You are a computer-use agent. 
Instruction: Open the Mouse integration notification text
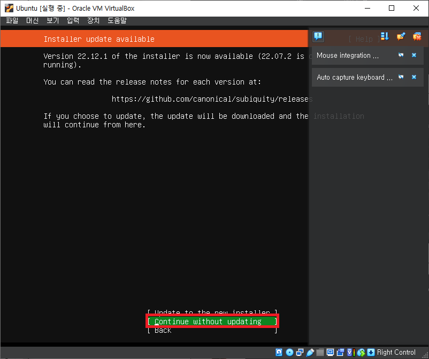point(348,55)
